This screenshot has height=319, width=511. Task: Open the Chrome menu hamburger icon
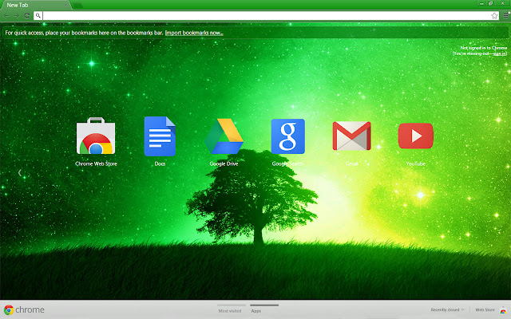[x=505, y=15]
